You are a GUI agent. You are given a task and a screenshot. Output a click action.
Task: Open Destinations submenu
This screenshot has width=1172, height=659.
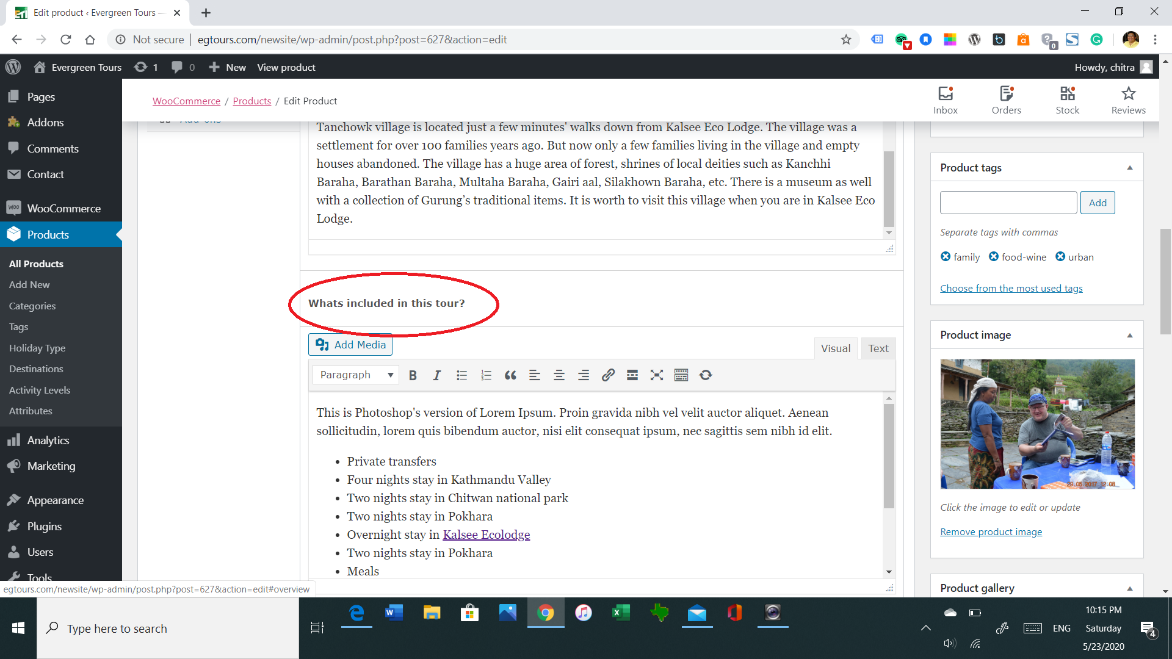[x=36, y=369]
